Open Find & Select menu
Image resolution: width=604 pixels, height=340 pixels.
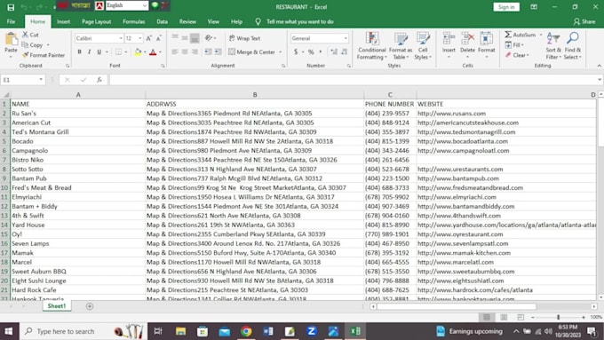click(572, 46)
